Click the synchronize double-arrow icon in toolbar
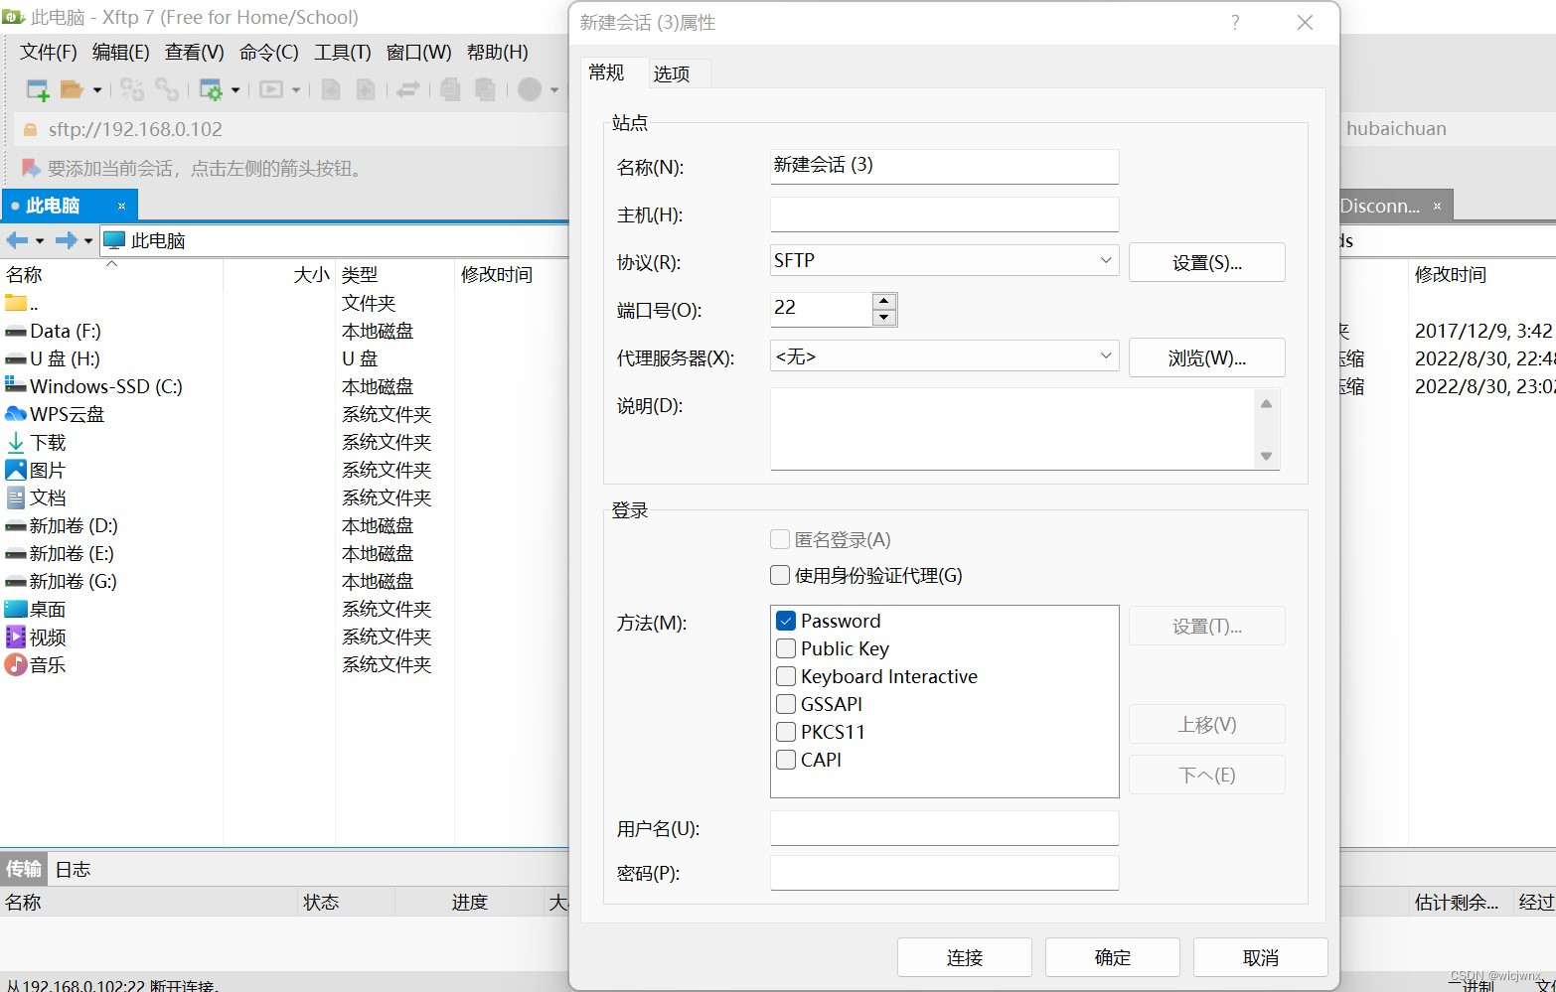 [x=407, y=90]
